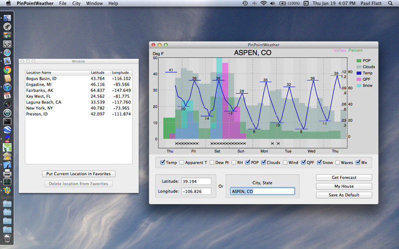Uncheck the Temp checkbox
This screenshot has height=249, width=399.
tap(163, 162)
